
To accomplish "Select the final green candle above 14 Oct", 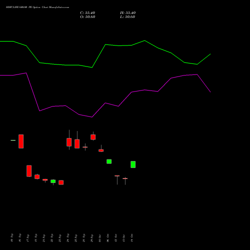I will 133,164.
